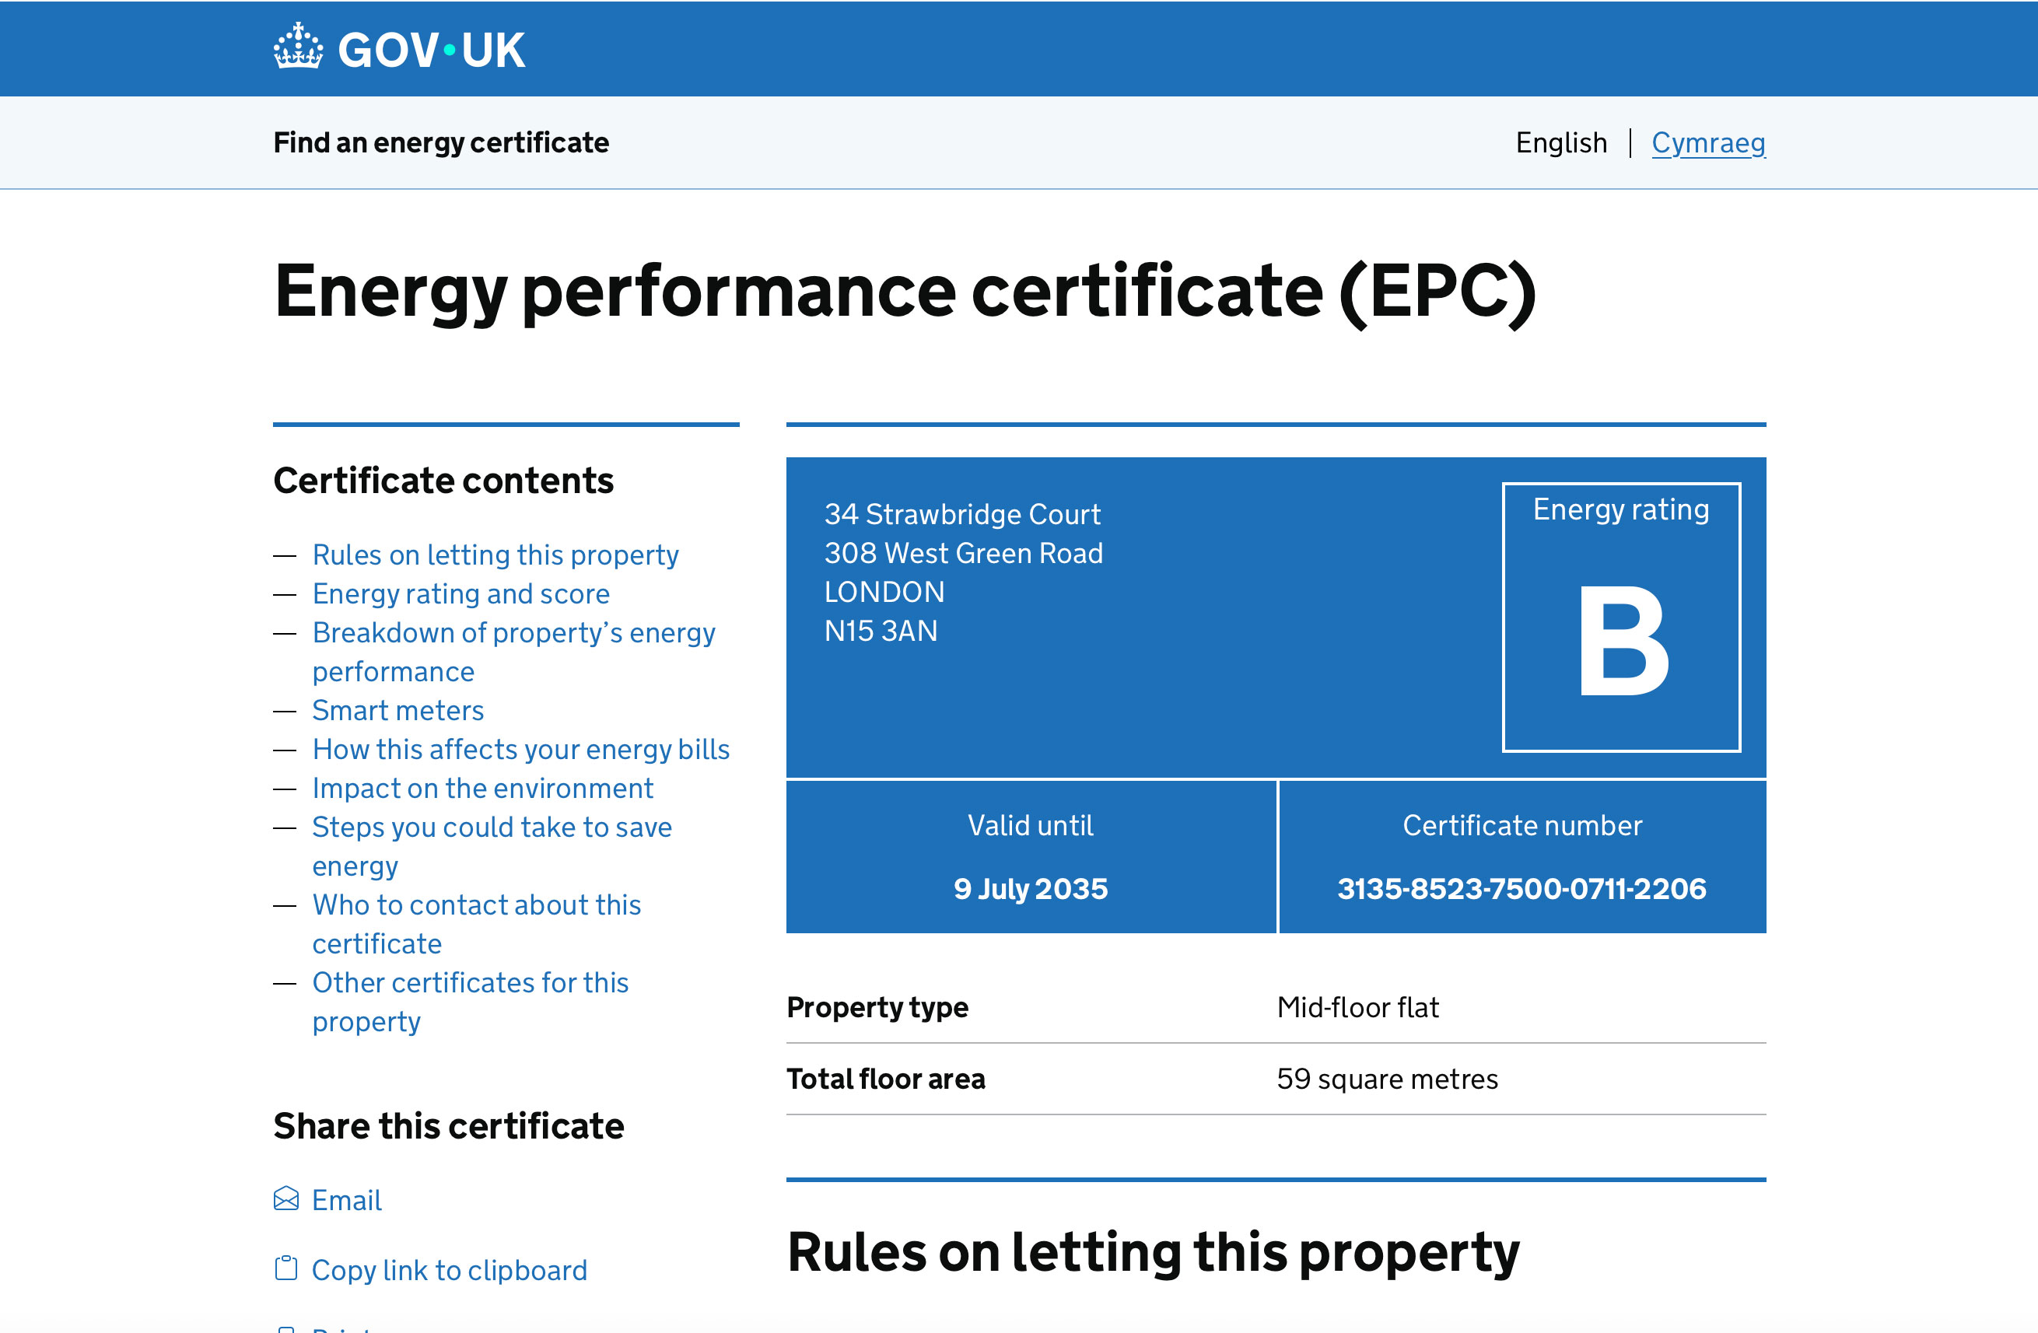Click the Energy rating B box
Image resolution: width=2038 pixels, height=1333 pixels.
[x=1620, y=617]
